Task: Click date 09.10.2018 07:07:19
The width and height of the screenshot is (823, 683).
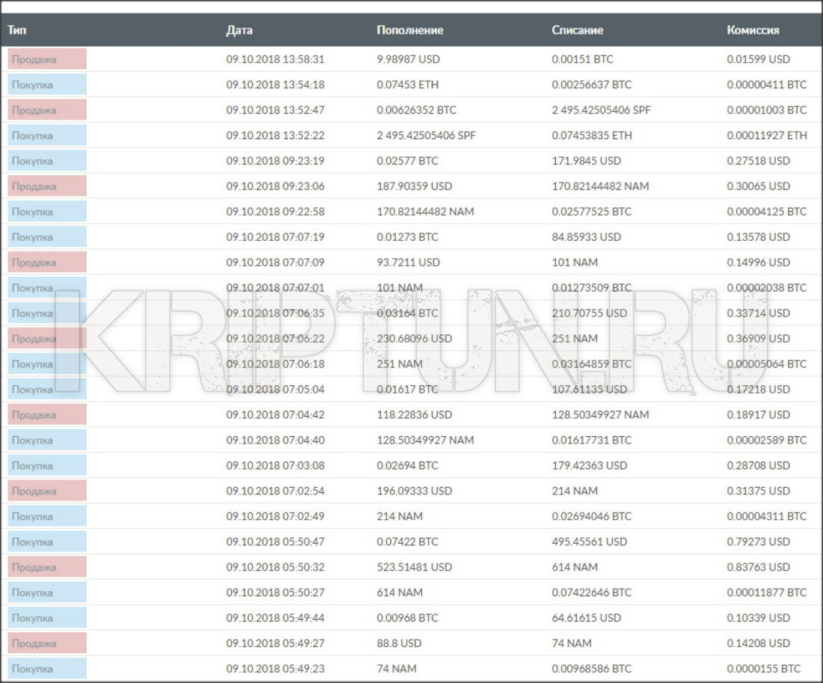Action: [275, 236]
